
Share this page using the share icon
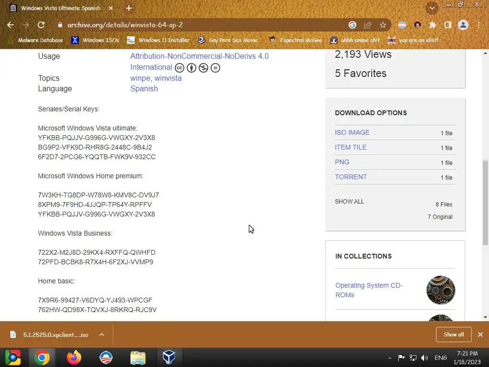(x=368, y=25)
